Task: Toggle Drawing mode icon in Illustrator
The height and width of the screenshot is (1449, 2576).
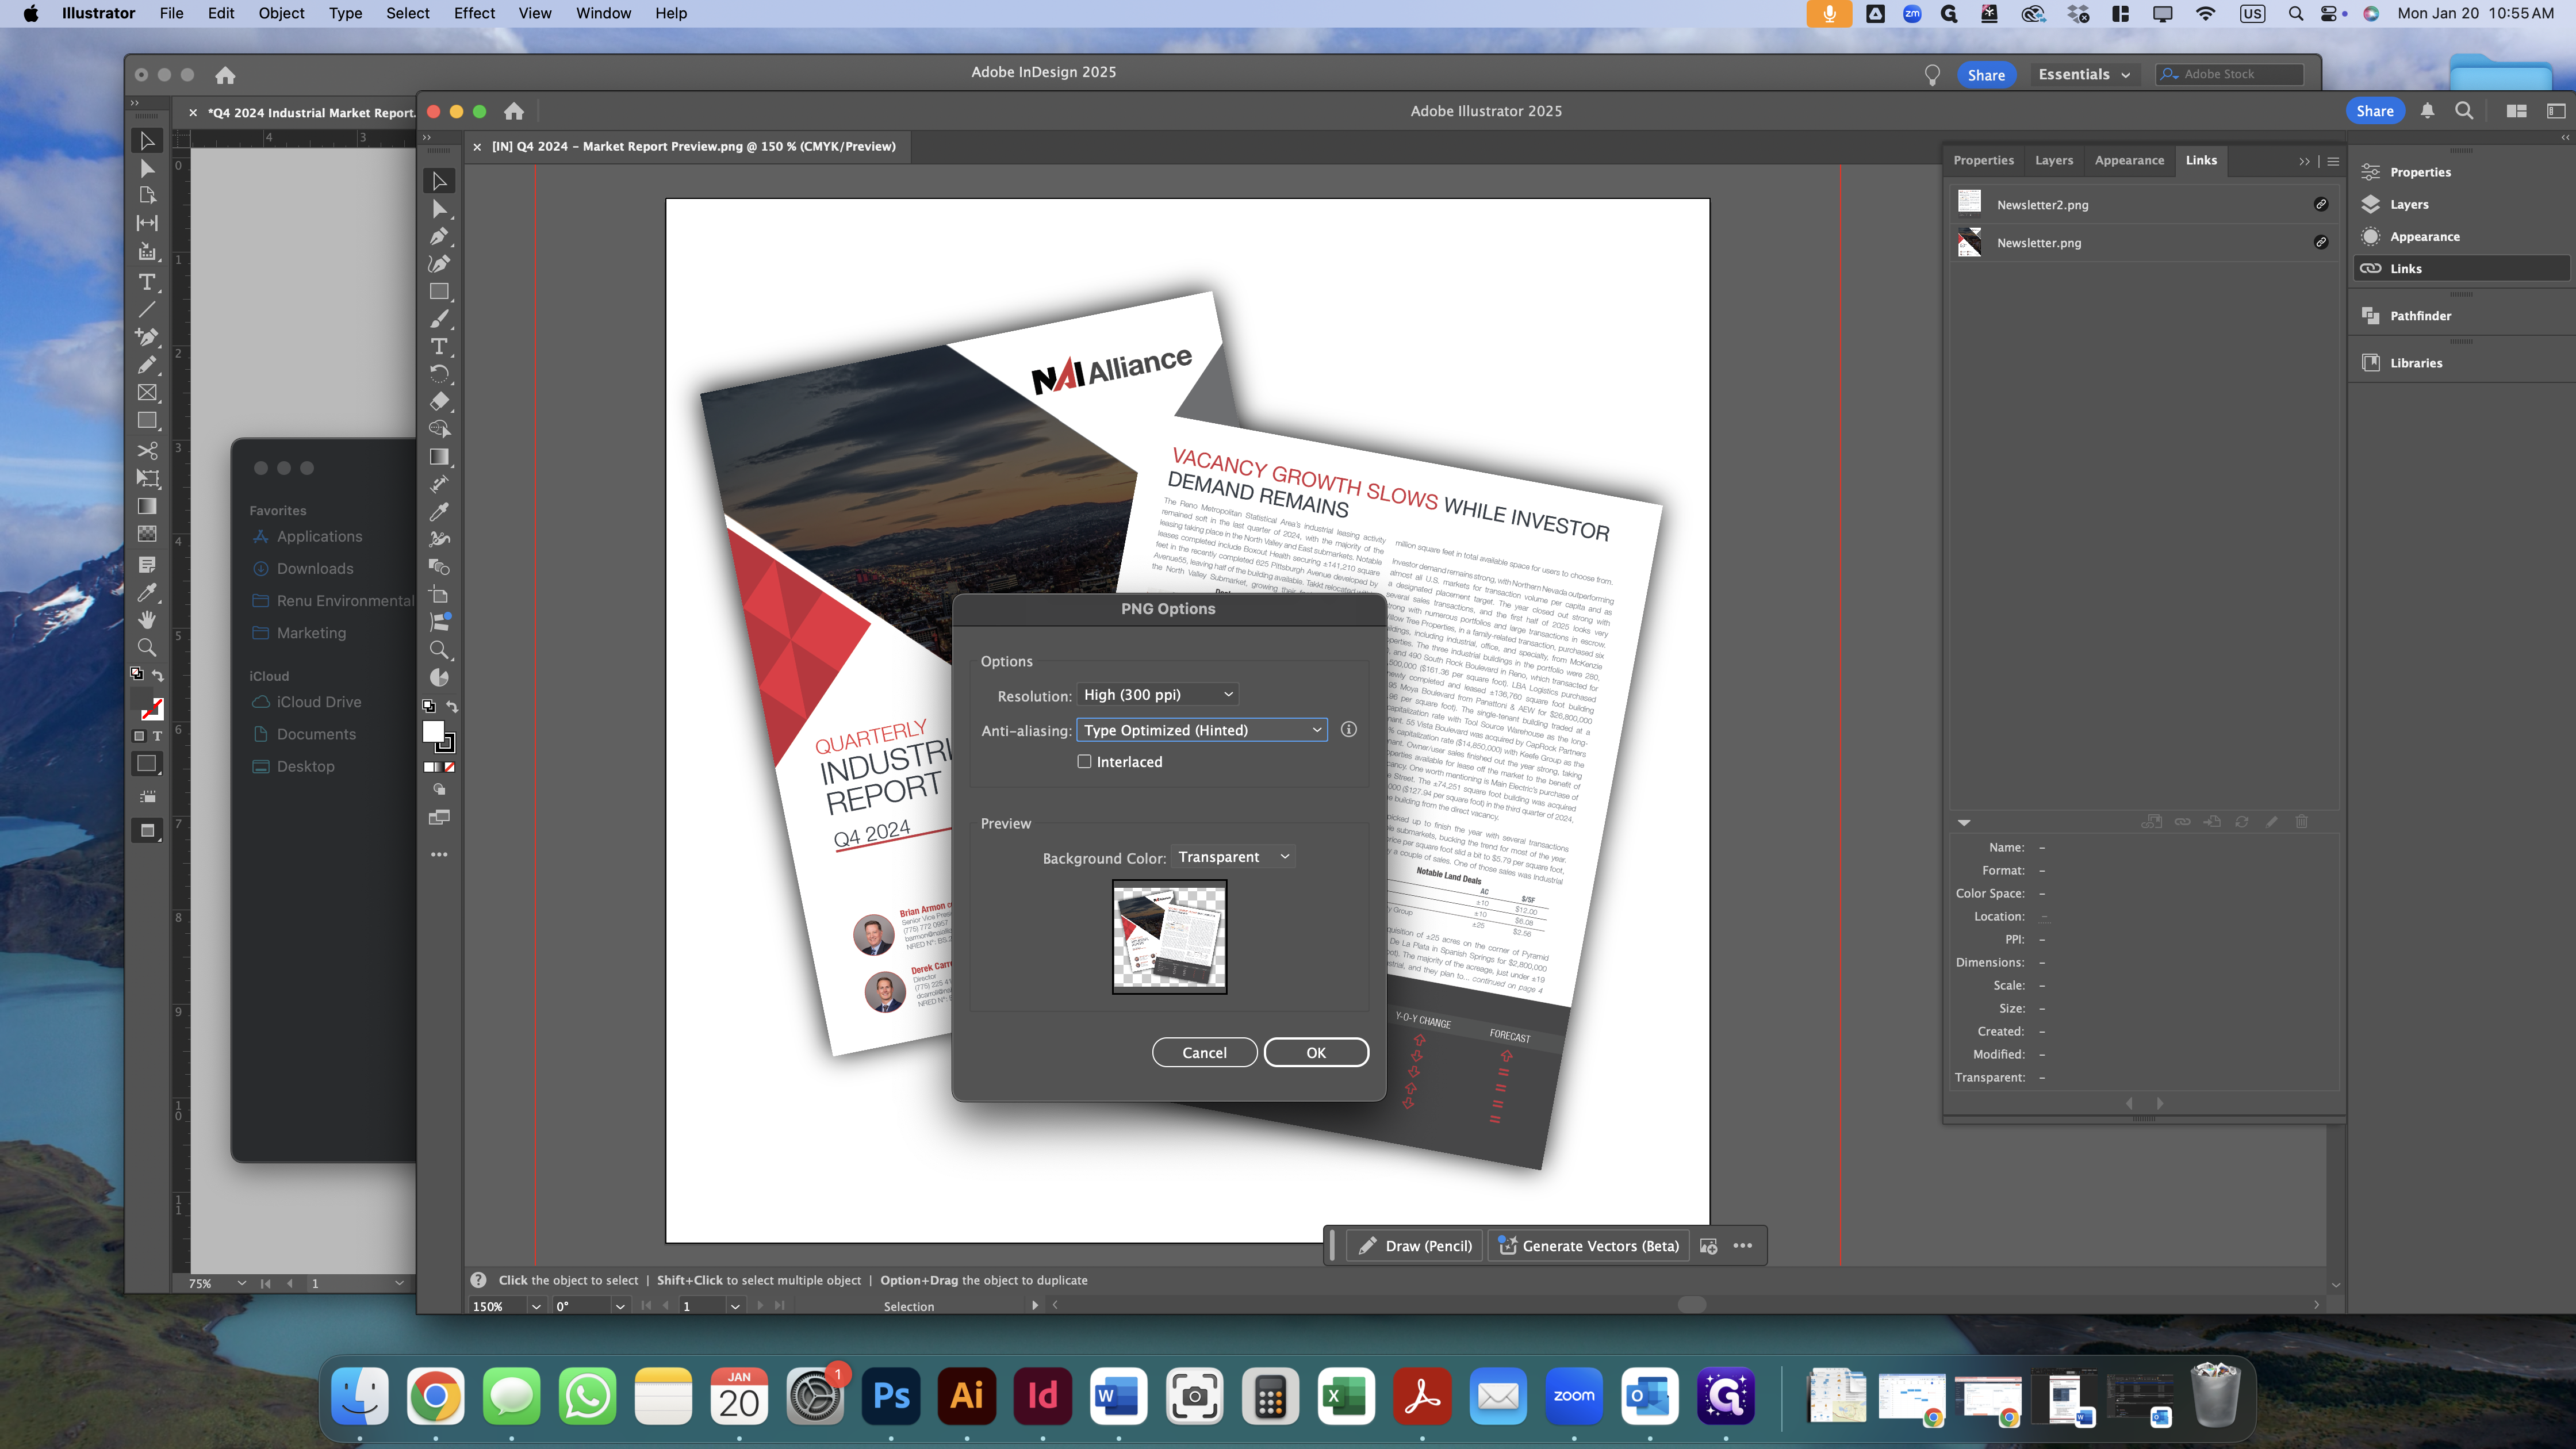Action: [x=439, y=790]
